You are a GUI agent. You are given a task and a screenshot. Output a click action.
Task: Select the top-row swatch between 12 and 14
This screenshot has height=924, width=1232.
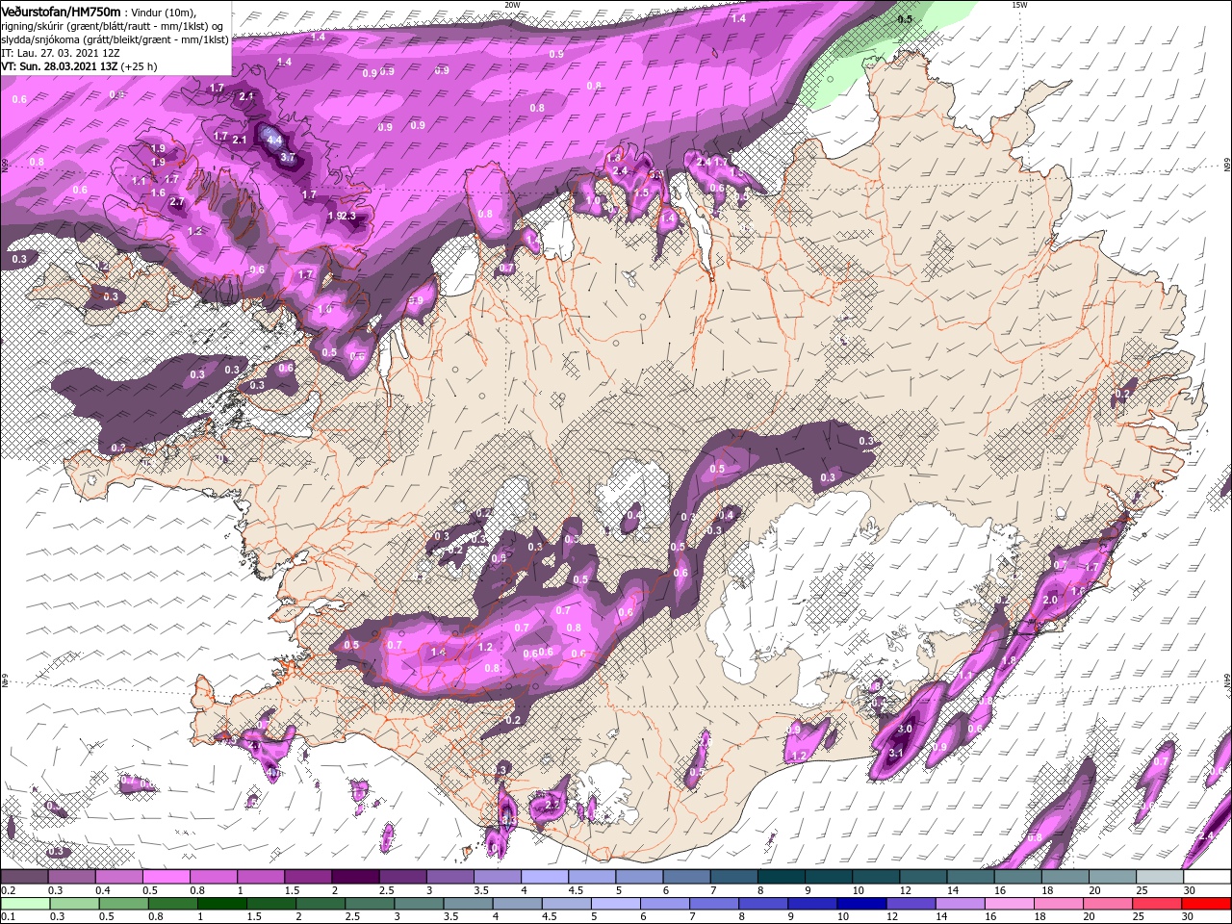[924, 877]
